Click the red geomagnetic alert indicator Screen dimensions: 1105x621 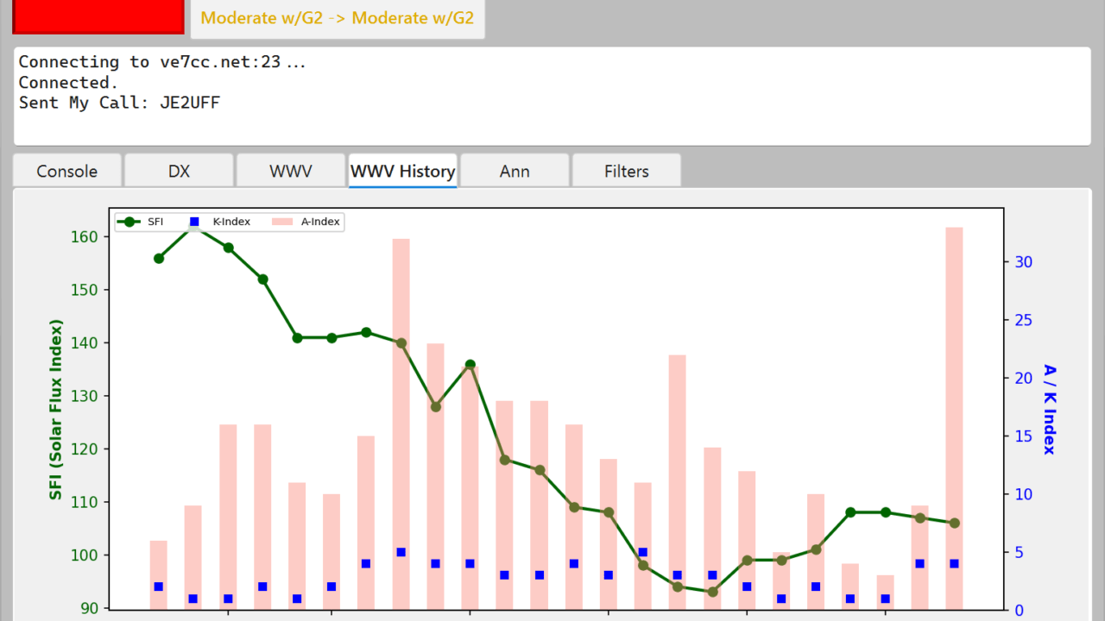[98, 16]
